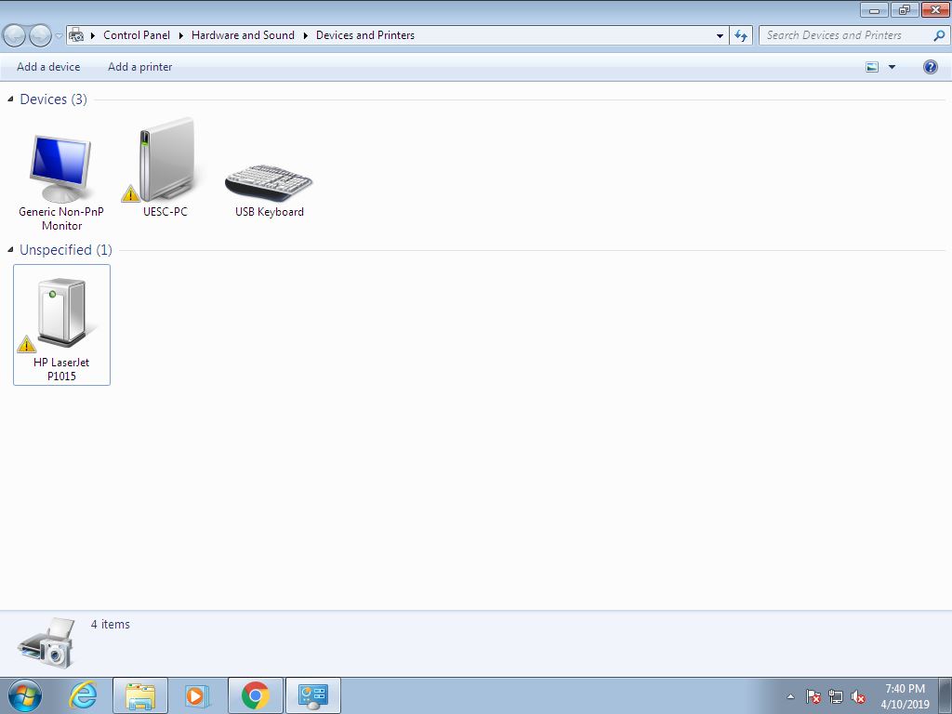
Task: Open the recent pages dropdown
Action: [x=59, y=36]
